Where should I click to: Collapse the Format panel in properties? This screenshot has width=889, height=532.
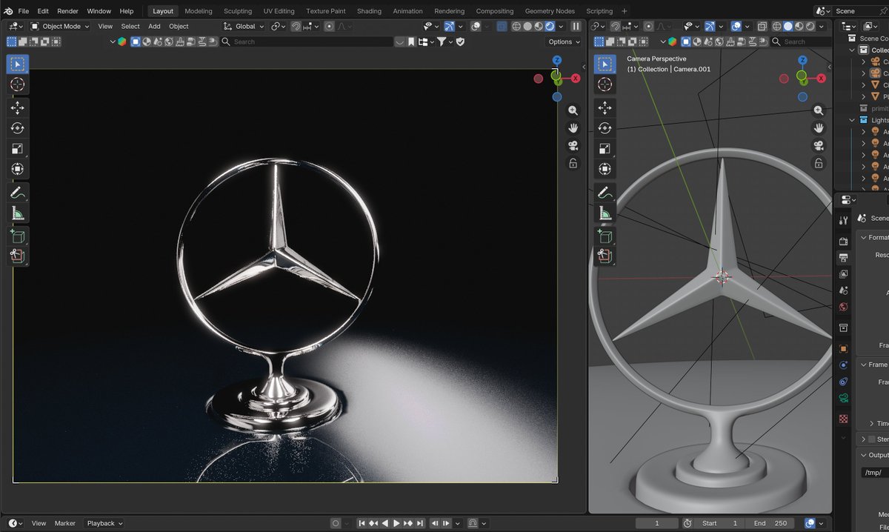[x=864, y=237]
